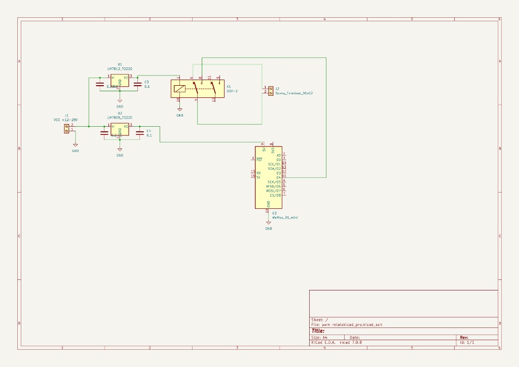Select the LM7805 regulator U2 symbol
The image size is (519, 367).
click(x=120, y=129)
